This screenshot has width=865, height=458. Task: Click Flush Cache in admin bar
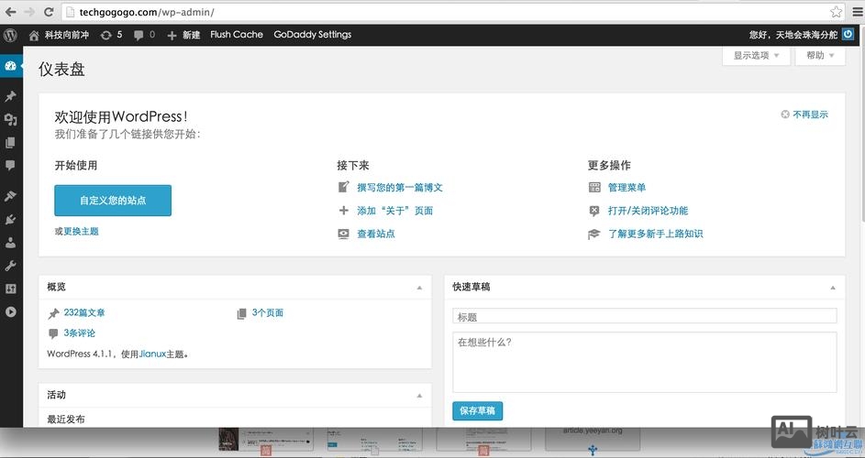(x=237, y=35)
